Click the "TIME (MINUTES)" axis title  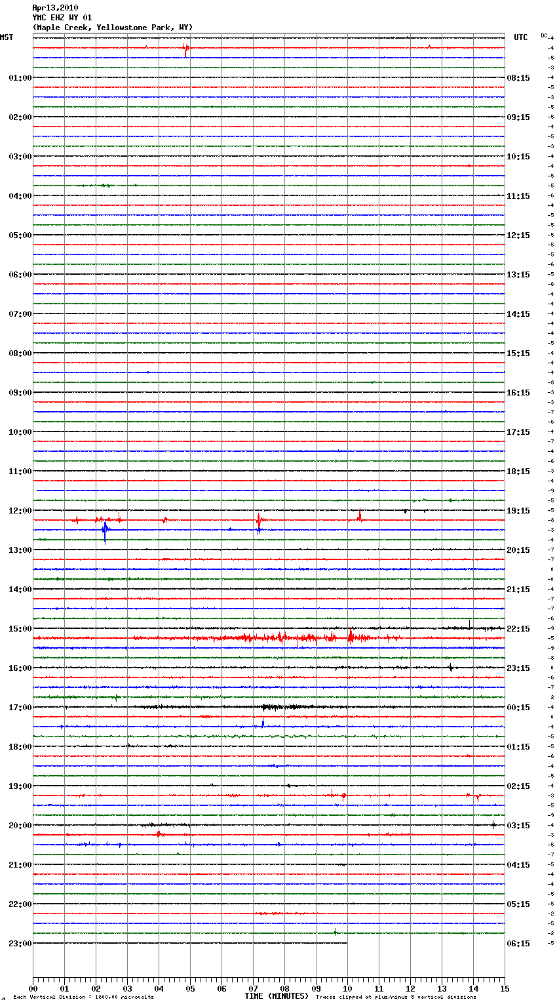pos(277,996)
